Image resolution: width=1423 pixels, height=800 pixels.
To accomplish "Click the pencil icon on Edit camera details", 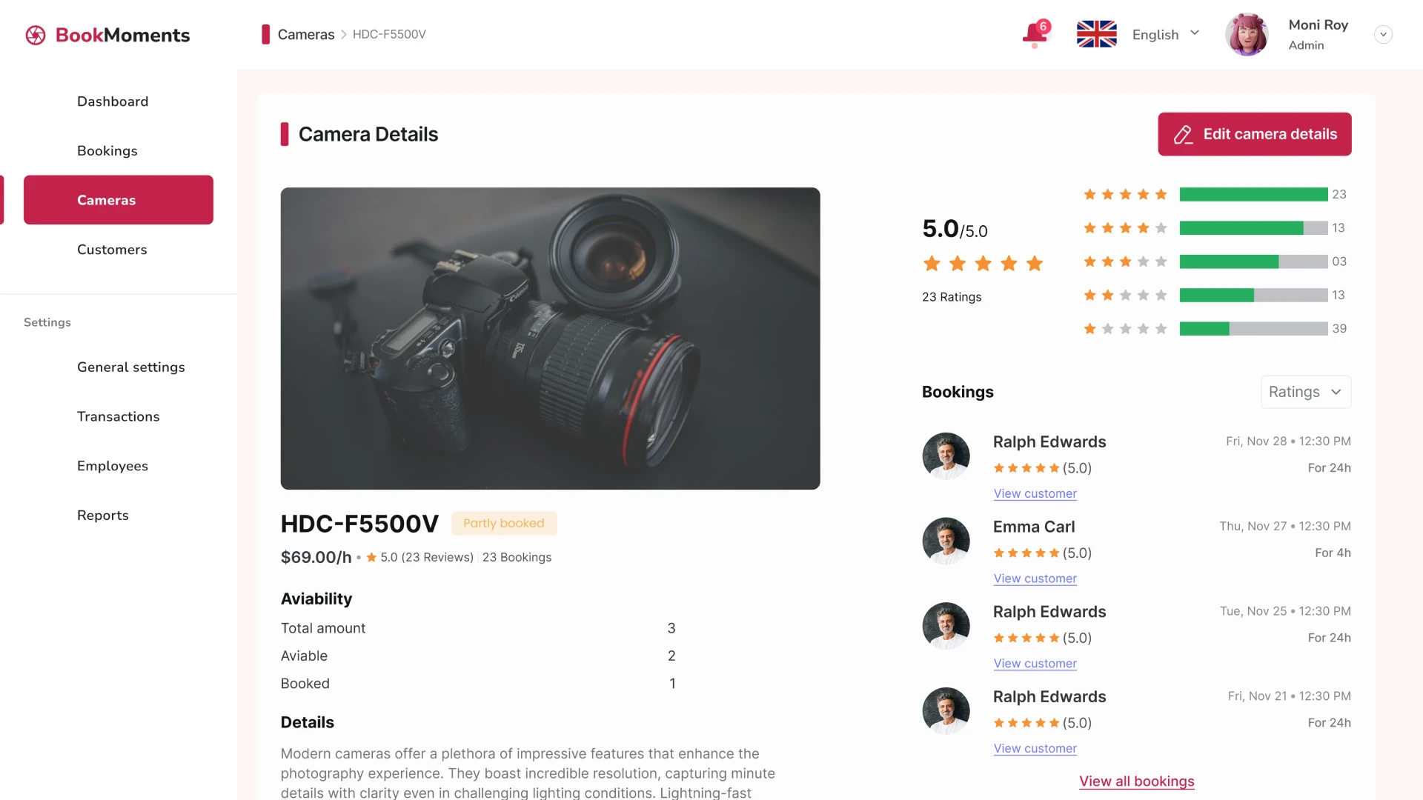I will [x=1183, y=134].
